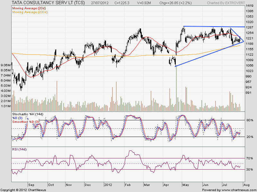Click the blue %D (3) legend entry
Screen dimensions: 257x192
(x=18, y=118)
